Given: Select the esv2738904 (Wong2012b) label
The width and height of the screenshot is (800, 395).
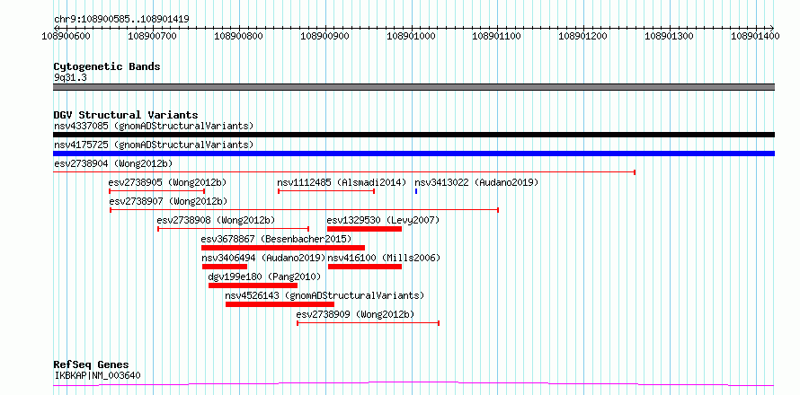Looking at the screenshot, I should pyautogui.click(x=113, y=163).
